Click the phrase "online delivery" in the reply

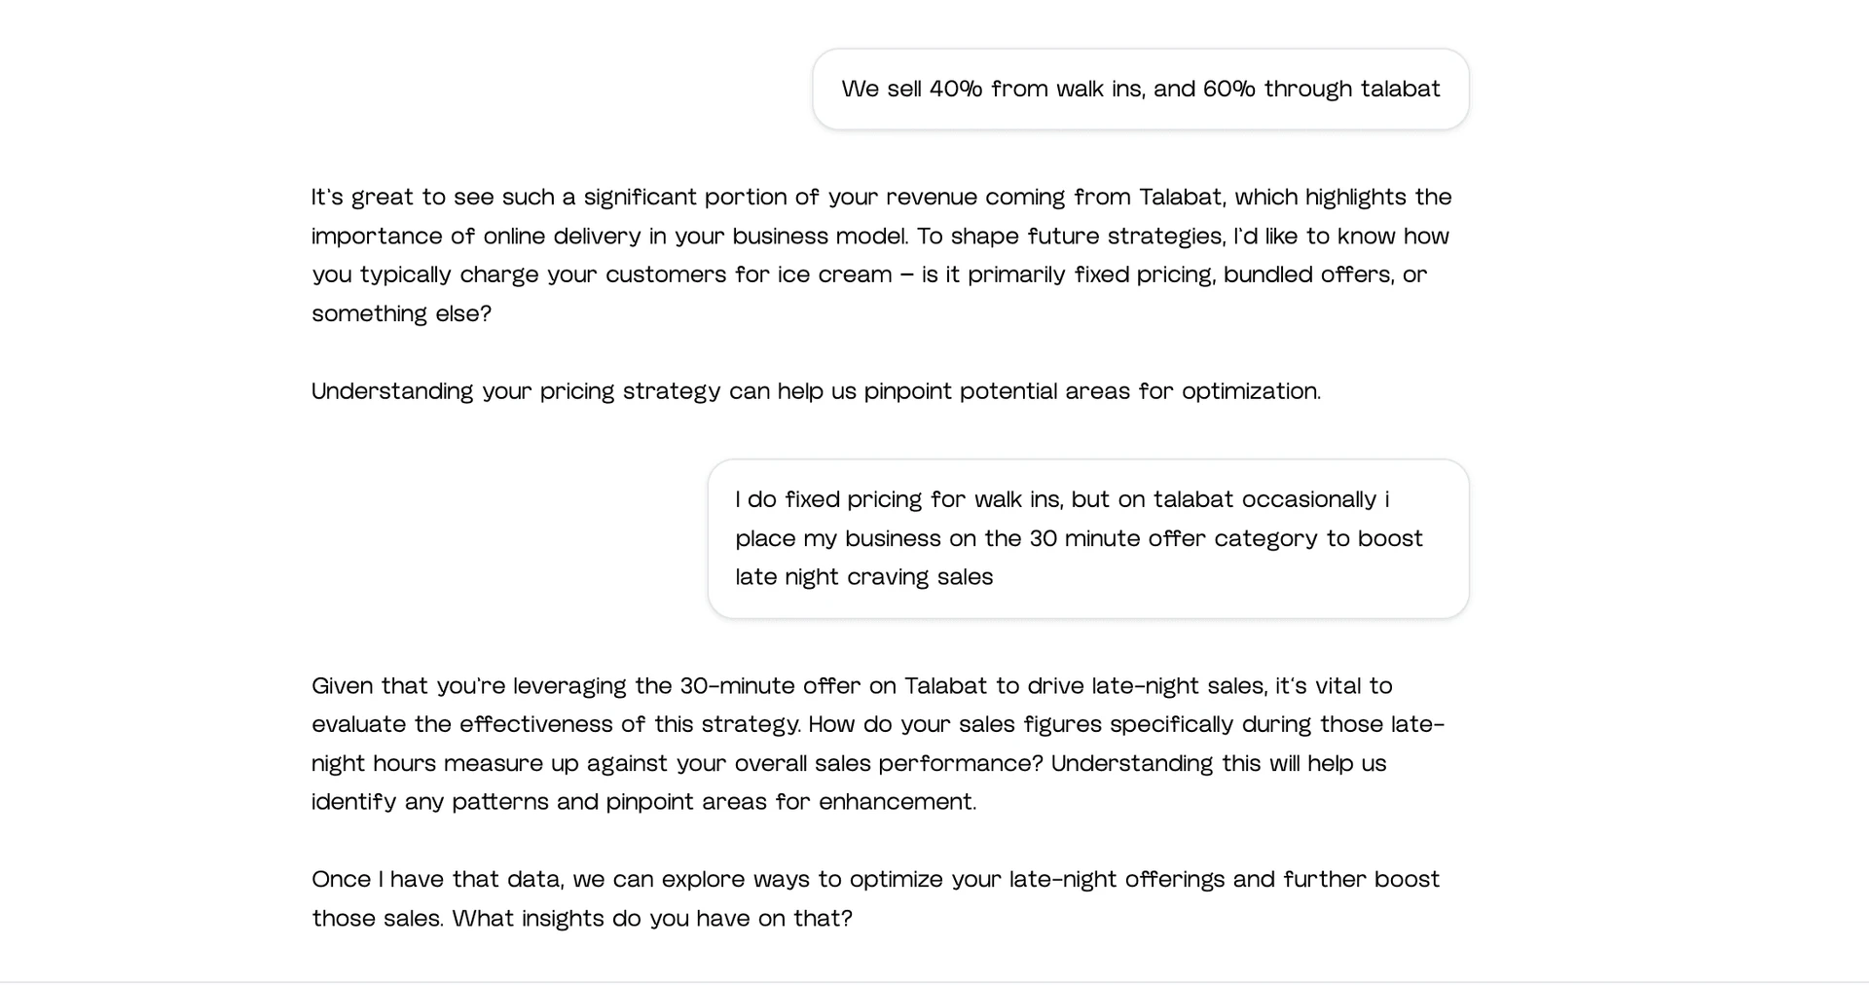562,237
